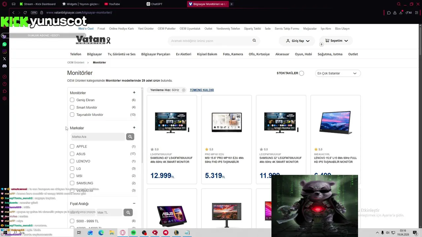Select the ASUS brand checkbox
422x237 pixels.
[72, 154]
